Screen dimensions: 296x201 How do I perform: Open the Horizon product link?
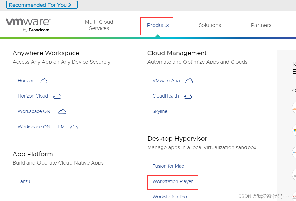(x=26, y=81)
